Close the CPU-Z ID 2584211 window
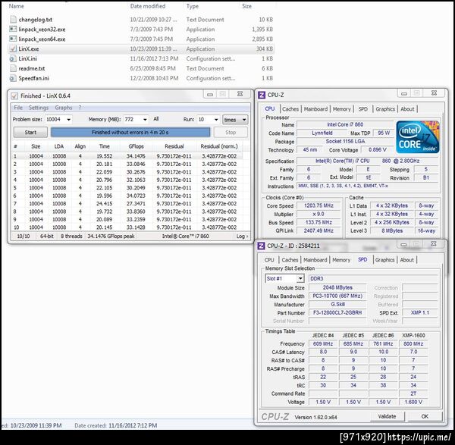This screenshot has width=455, height=445. (x=433, y=244)
